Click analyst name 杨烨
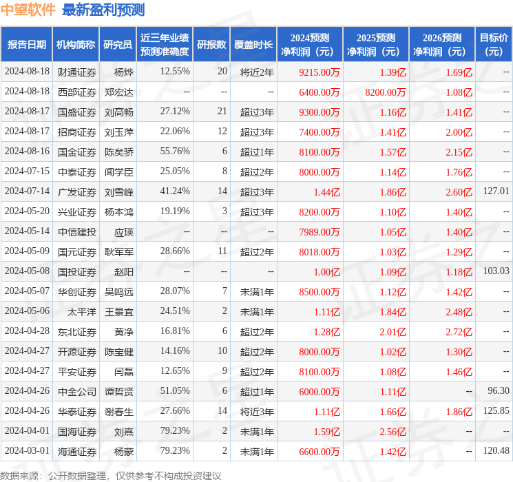The height and width of the screenshot is (482, 513). click(x=124, y=72)
